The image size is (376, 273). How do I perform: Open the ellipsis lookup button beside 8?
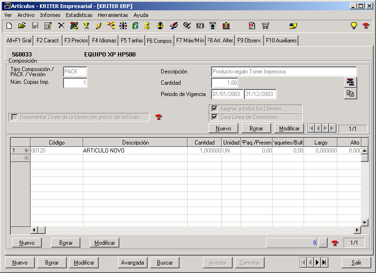click(323, 243)
